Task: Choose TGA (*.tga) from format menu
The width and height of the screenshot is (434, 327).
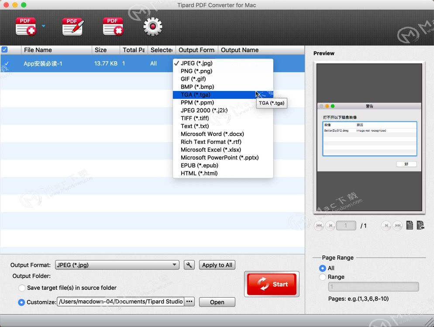Action: (x=223, y=95)
